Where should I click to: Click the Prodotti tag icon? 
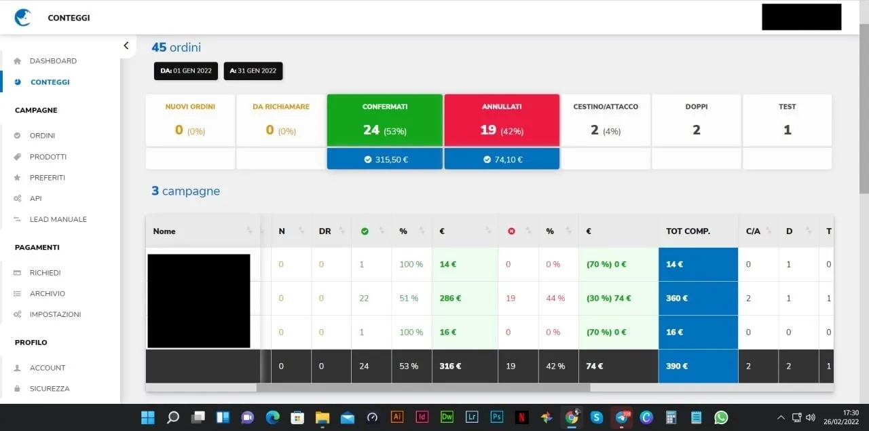click(18, 157)
